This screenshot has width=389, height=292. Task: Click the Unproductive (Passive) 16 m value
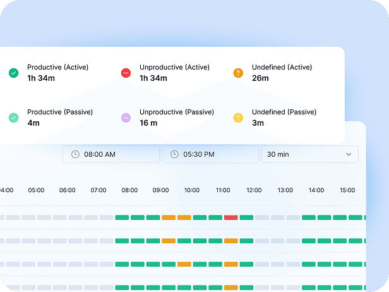coord(148,123)
